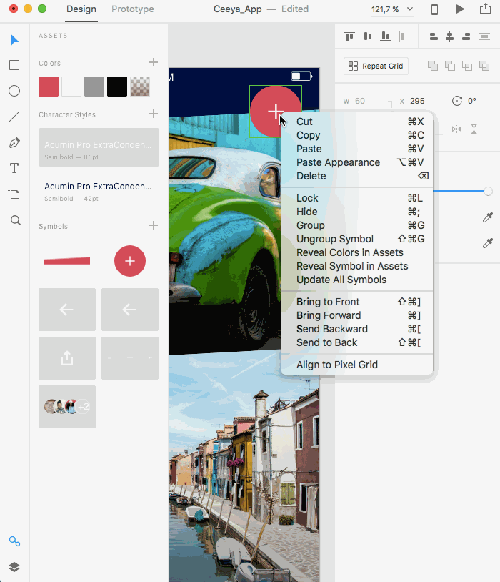The image size is (500, 582).
Task: Expand the zoom percentage dropdown
Action: pyautogui.click(x=409, y=9)
